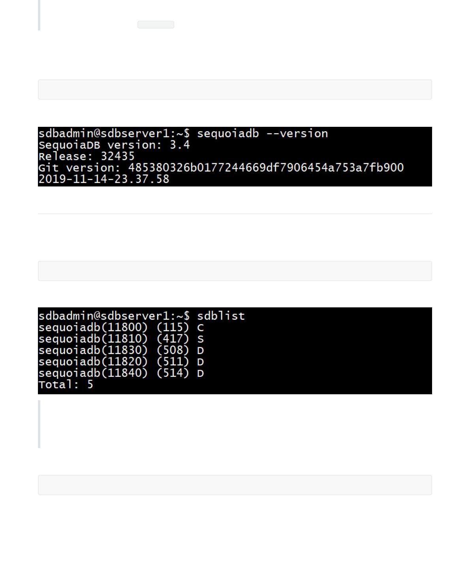Click the "Release: 32435" line
Viewport: 470px width, 576px height.
pyautogui.click(x=86, y=156)
